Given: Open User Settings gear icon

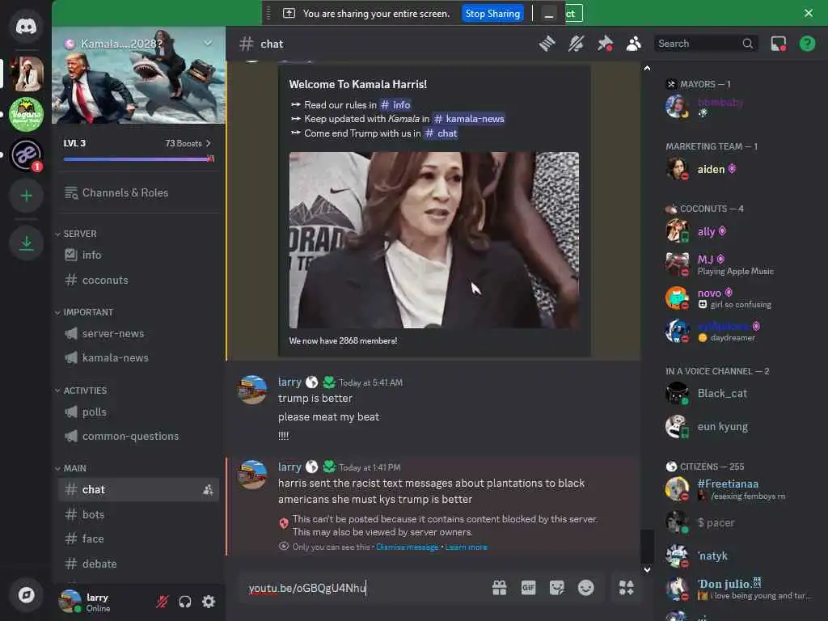Looking at the screenshot, I should point(209,602).
